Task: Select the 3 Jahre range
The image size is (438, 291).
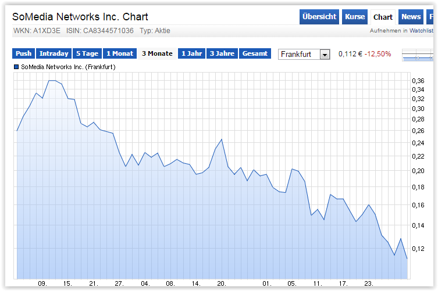Action: (x=222, y=53)
